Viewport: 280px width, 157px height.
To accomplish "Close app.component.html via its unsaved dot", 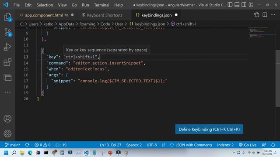I will tap(72, 15).
